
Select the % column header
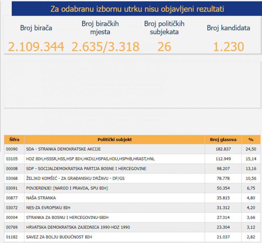tap(251, 140)
